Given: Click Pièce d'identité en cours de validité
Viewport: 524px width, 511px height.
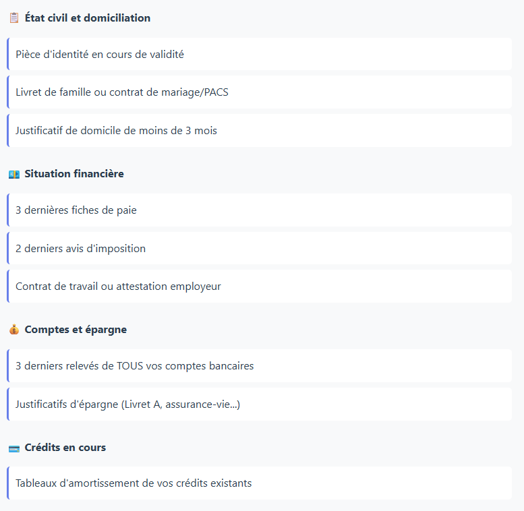Looking at the screenshot, I should (100, 55).
